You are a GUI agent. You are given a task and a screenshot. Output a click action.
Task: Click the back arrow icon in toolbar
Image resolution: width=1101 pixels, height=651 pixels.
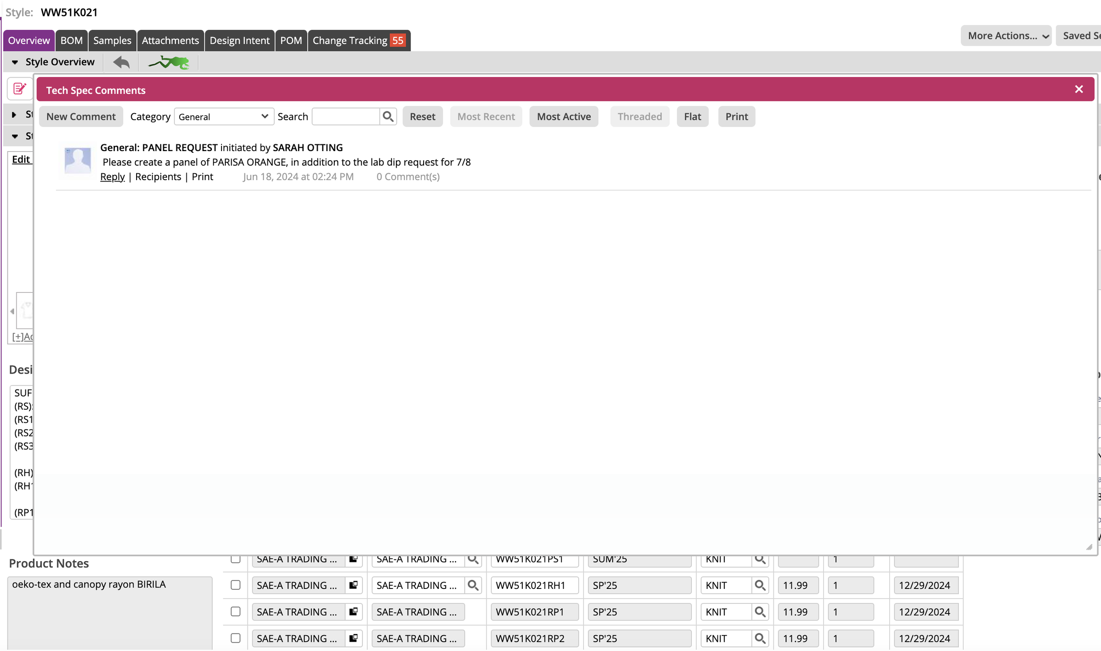[121, 62]
